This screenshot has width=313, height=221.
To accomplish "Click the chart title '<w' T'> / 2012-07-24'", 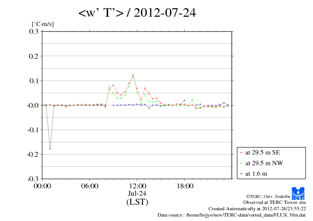I will pos(137,13).
